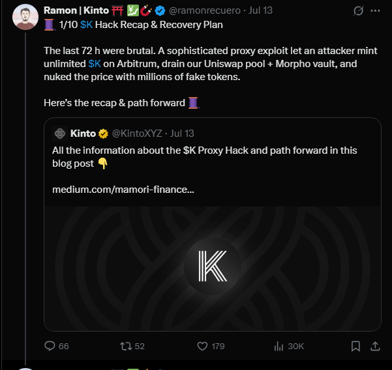
Task: Like the tweet with heart icon
Action: point(203,346)
